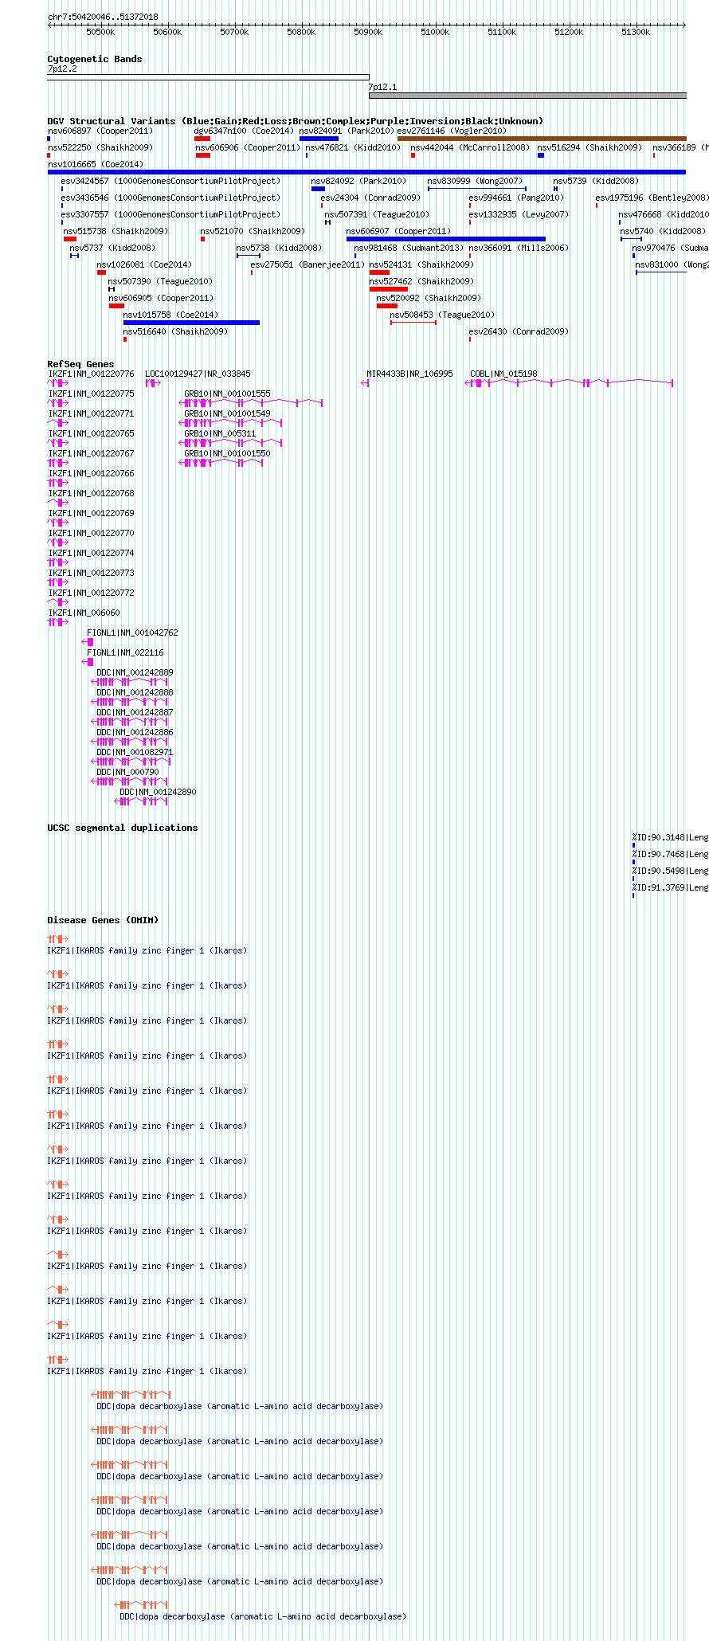
Task: Open the nsv516640 (Shaikh2009) label
Action: 175,331
